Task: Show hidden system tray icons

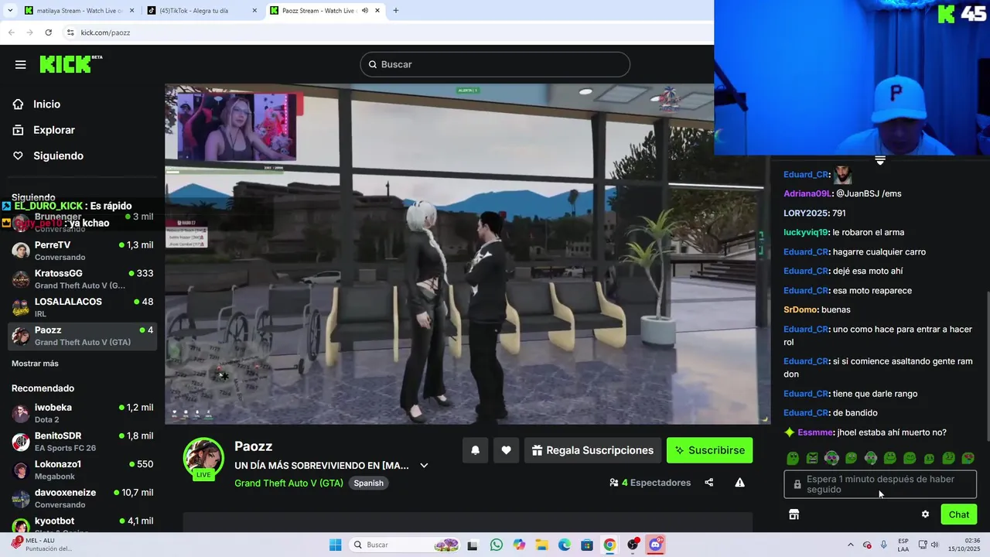Action: click(x=851, y=545)
